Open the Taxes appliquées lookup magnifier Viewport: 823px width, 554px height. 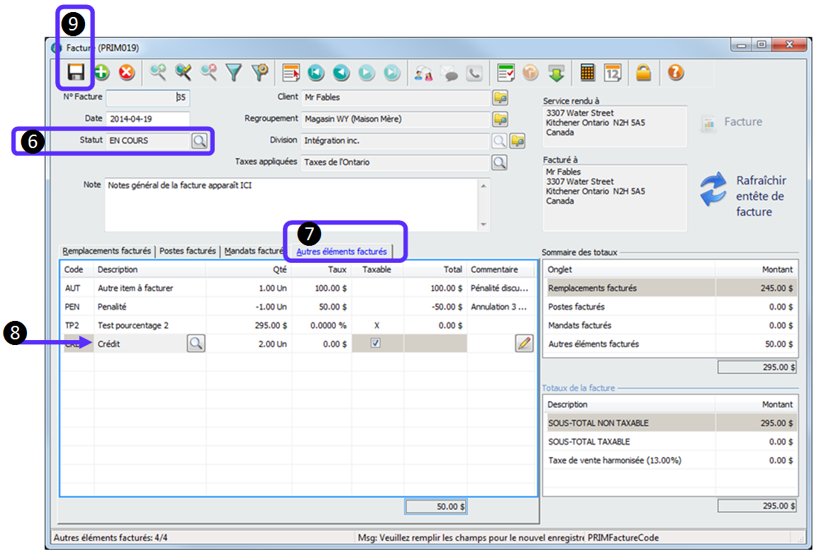tap(500, 162)
